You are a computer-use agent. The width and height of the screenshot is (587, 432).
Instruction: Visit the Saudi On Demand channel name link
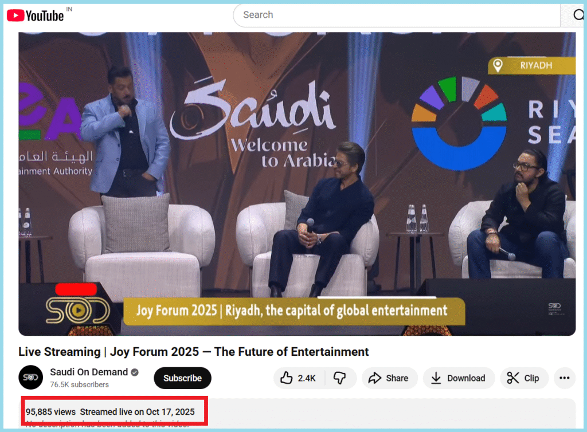[88, 372]
